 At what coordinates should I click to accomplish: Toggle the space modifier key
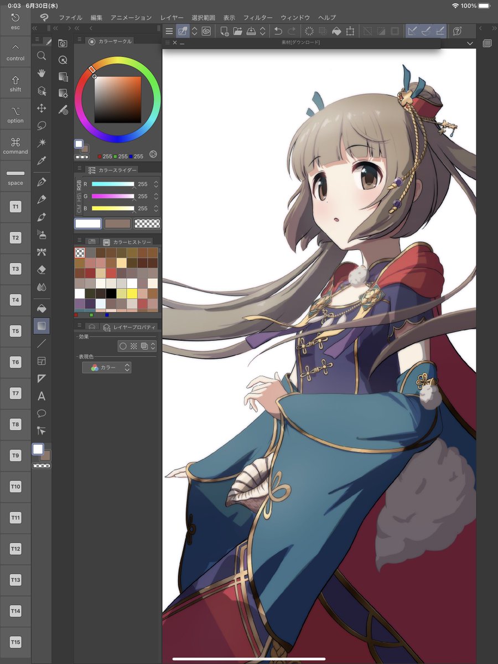(15, 177)
